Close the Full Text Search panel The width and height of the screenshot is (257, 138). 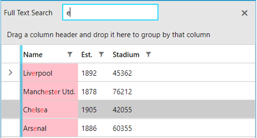click(244, 13)
